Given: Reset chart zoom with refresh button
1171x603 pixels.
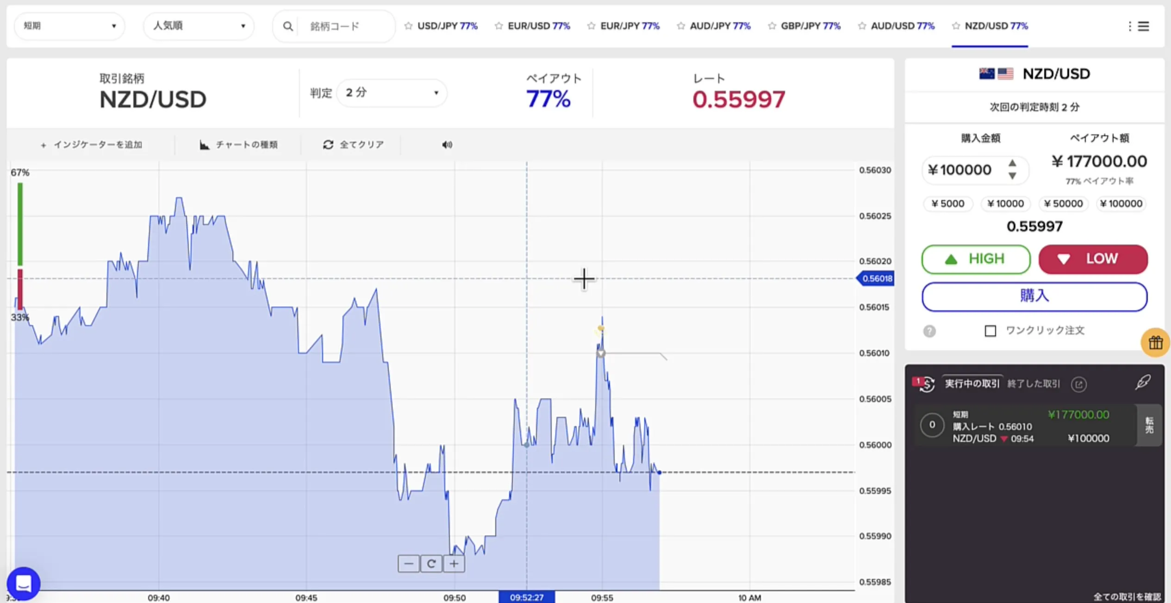Looking at the screenshot, I should tap(431, 564).
